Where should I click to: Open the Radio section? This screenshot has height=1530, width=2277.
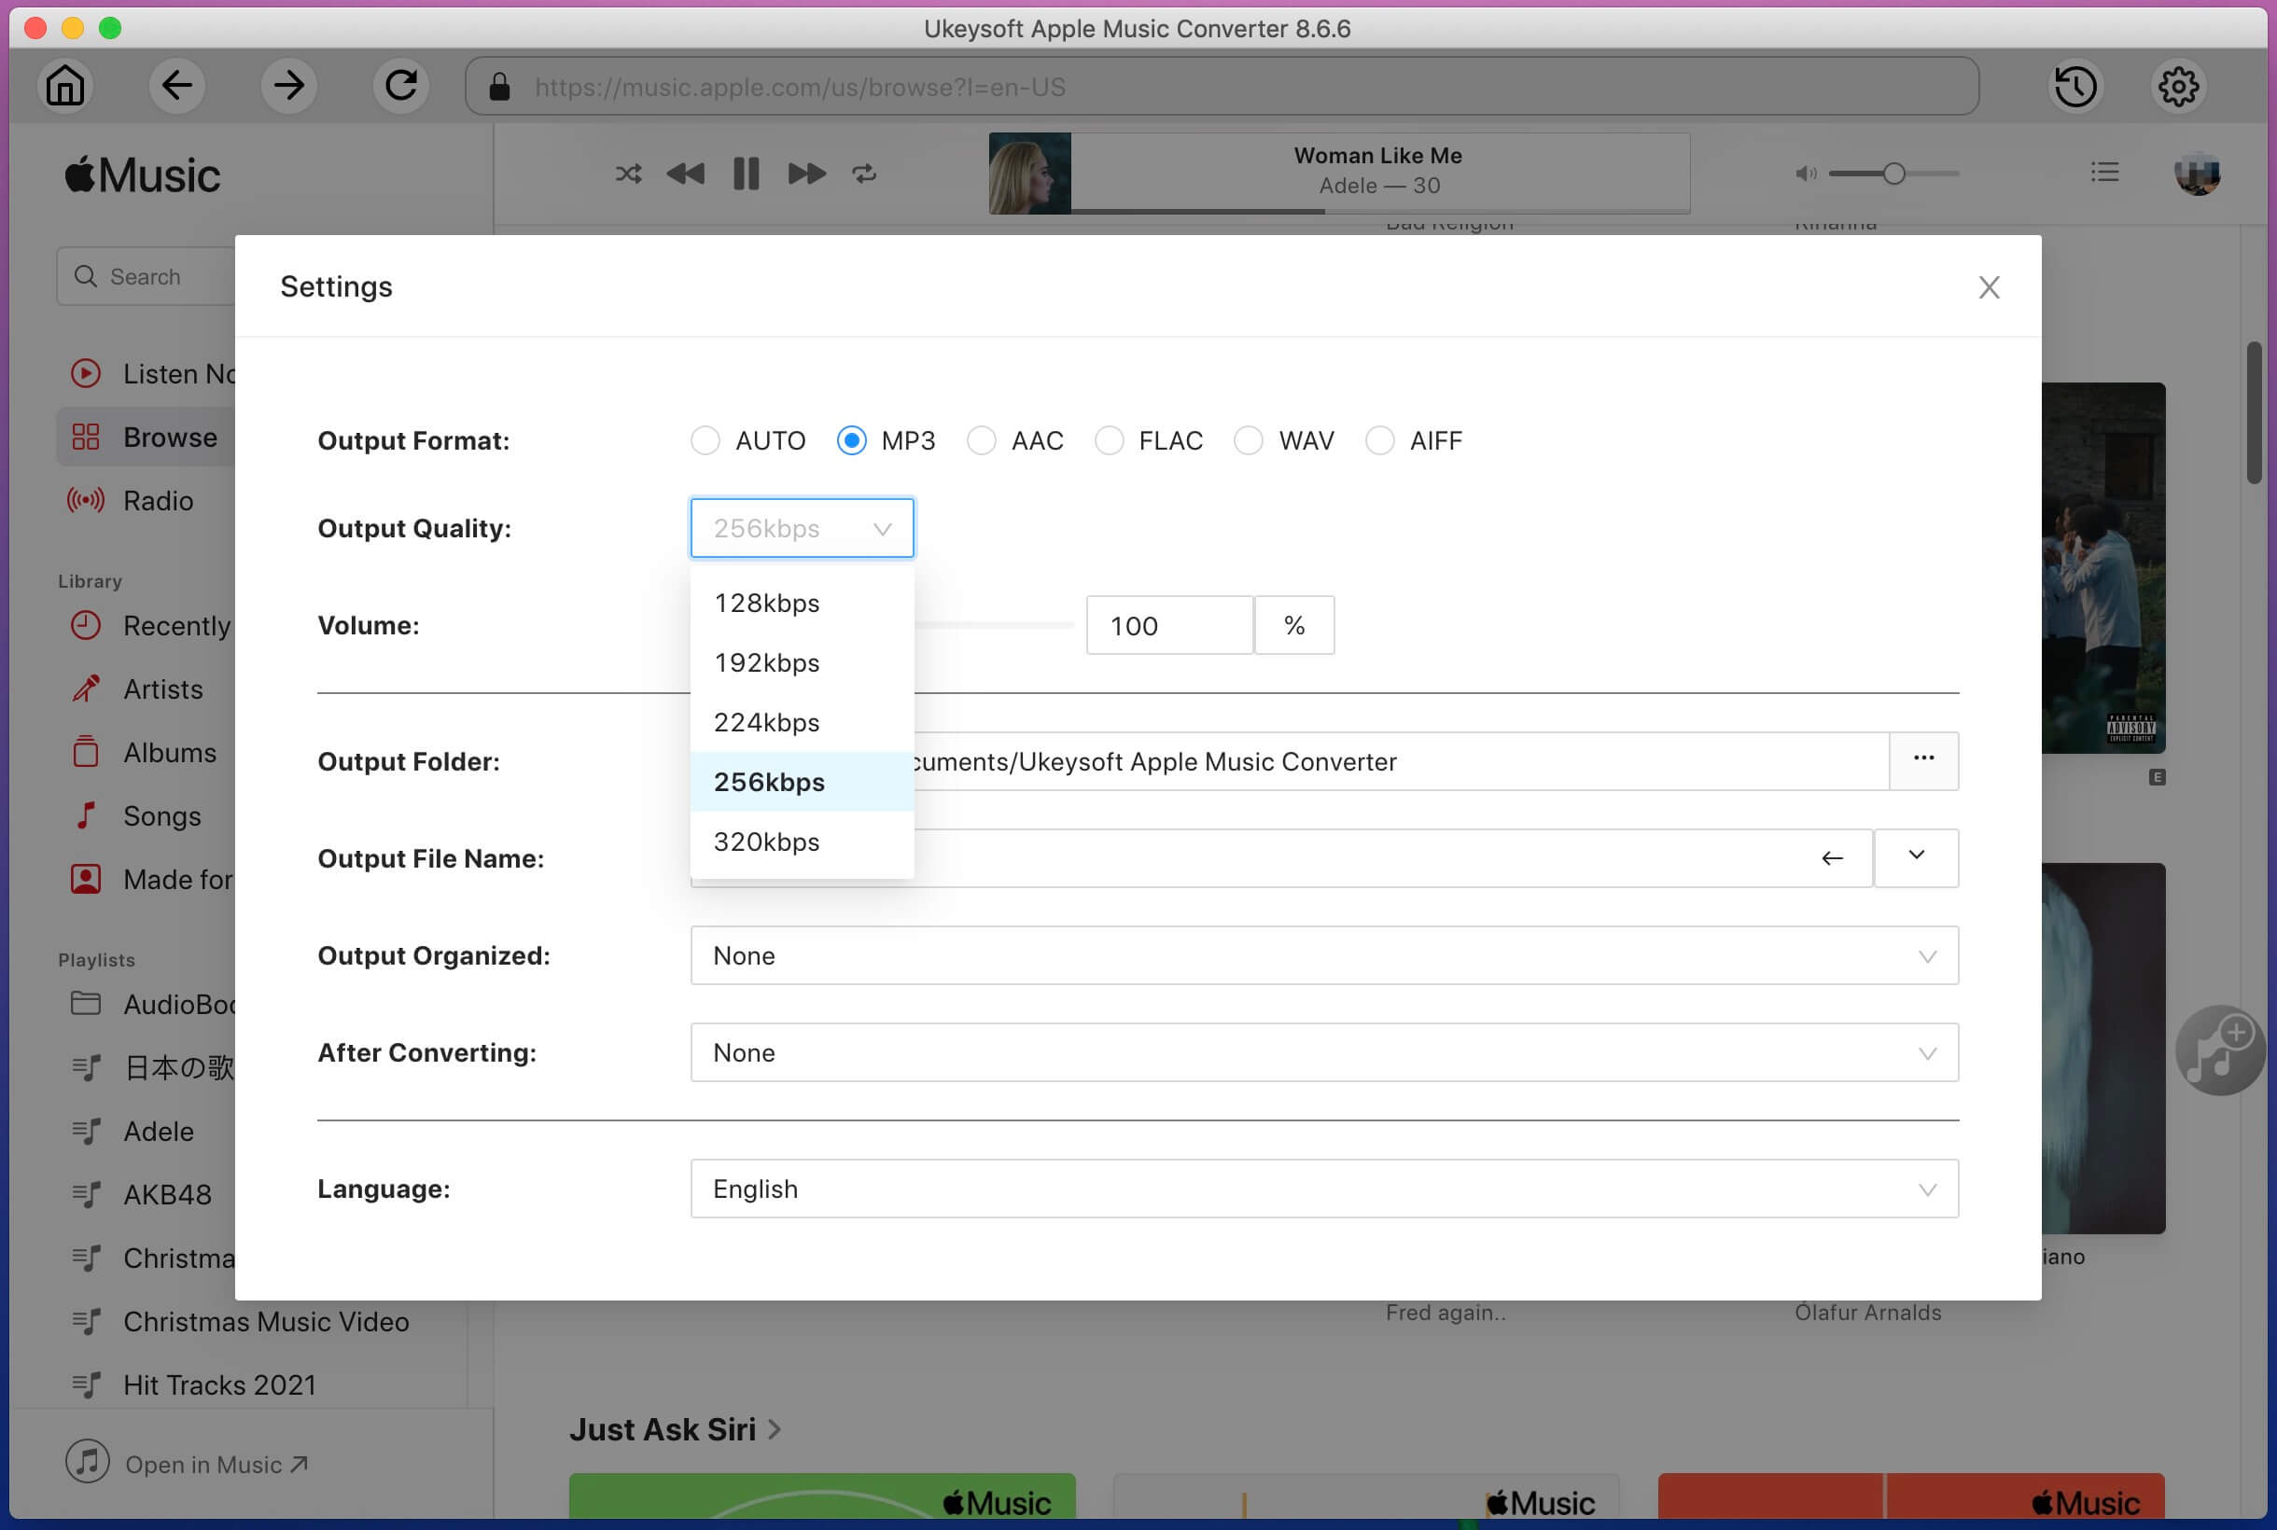click(x=156, y=498)
